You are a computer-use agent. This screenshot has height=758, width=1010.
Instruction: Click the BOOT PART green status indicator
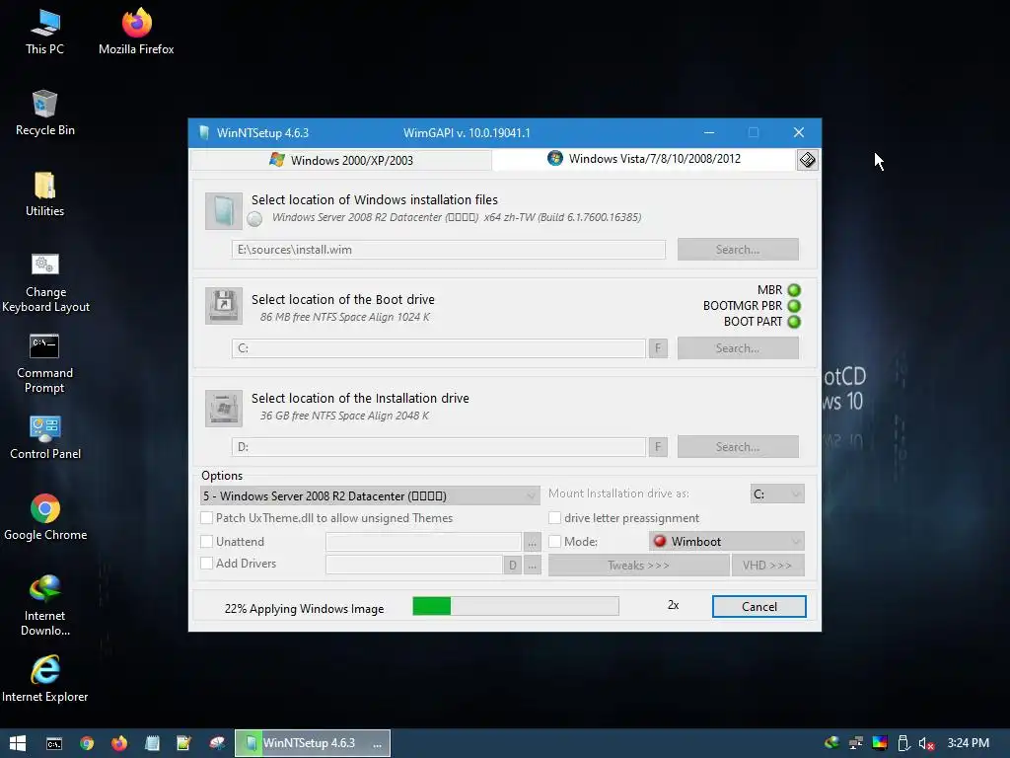click(794, 322)
